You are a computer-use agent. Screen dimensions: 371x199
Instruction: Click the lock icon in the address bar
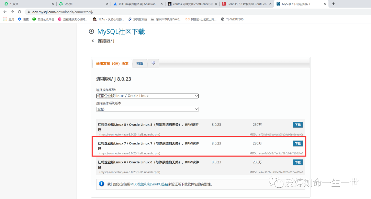click(x=29, y=12)
